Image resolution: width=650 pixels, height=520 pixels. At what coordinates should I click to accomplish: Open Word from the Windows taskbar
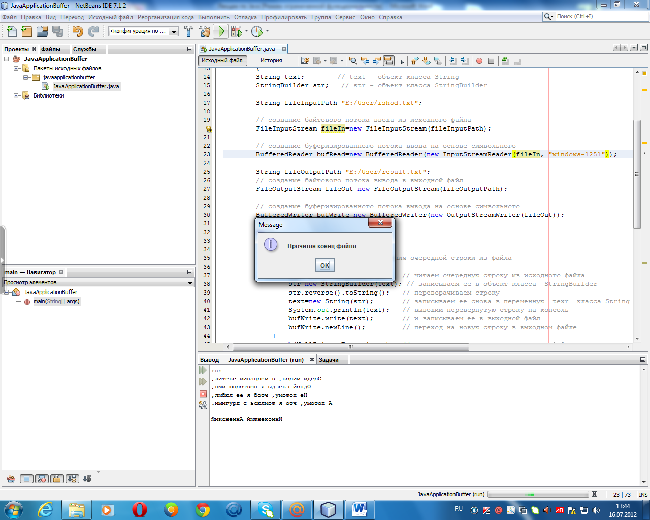click(360, 509)
